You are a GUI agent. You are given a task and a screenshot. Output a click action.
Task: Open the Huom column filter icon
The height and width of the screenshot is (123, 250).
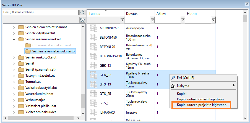tap(213, 20)
